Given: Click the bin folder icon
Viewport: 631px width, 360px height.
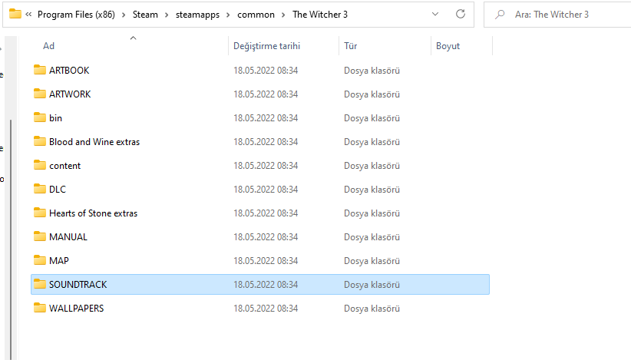Looking at the screenshot, I should (39, 117).
